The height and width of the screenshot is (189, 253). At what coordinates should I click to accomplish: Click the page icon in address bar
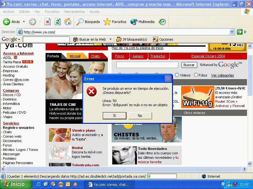pyautogui.click(x=20, y=32)
